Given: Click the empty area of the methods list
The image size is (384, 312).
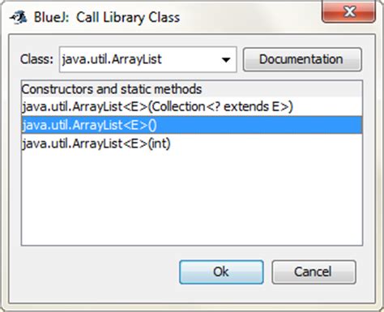Looking at the screenshot, I should (x=192, y=199).
